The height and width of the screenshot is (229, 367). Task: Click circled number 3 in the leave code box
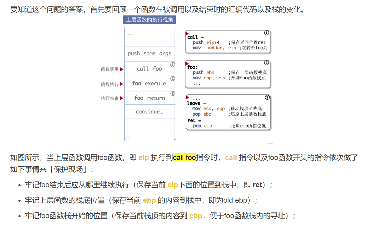click(x=267, y=98)
